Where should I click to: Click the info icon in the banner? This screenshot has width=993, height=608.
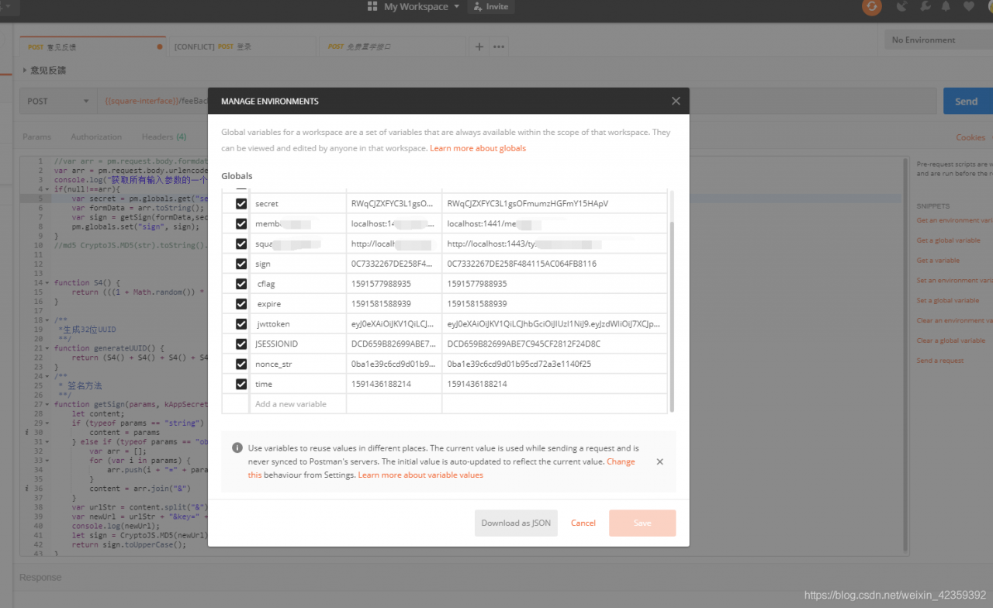point(237,448)
